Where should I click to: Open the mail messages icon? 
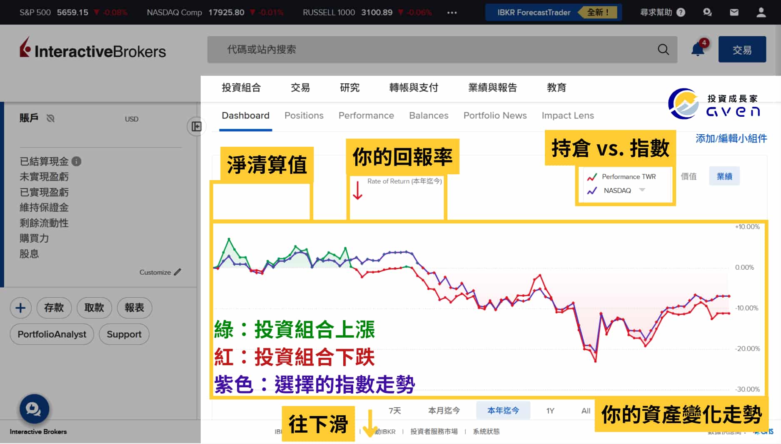[734, 12]
